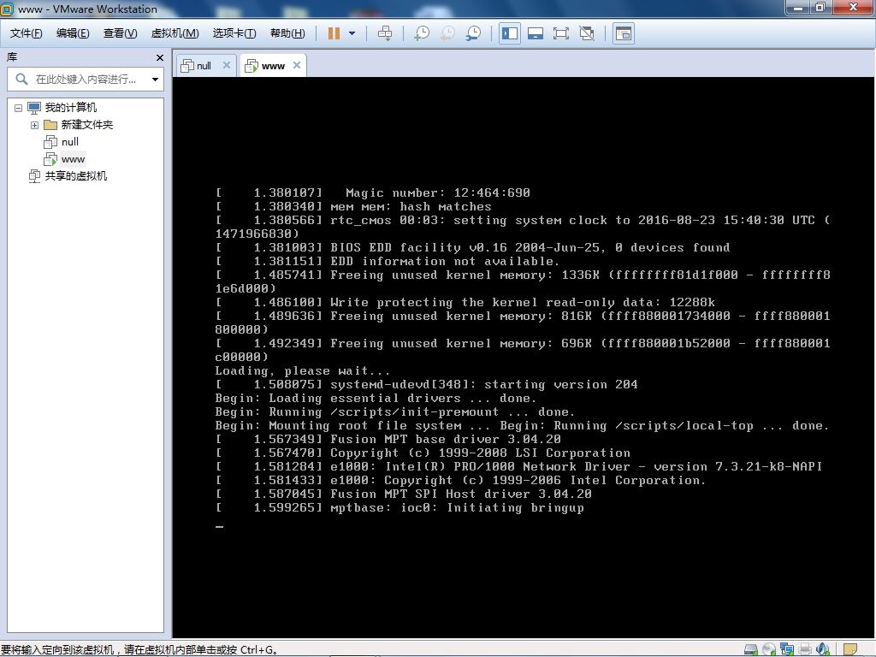Revert to the previous snapshot

[447, 33]
